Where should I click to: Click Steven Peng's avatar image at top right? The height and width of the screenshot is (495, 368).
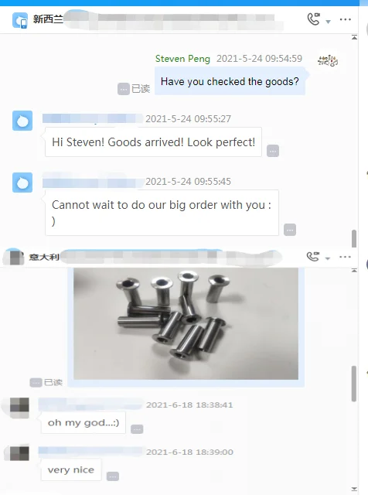(328, 60)
